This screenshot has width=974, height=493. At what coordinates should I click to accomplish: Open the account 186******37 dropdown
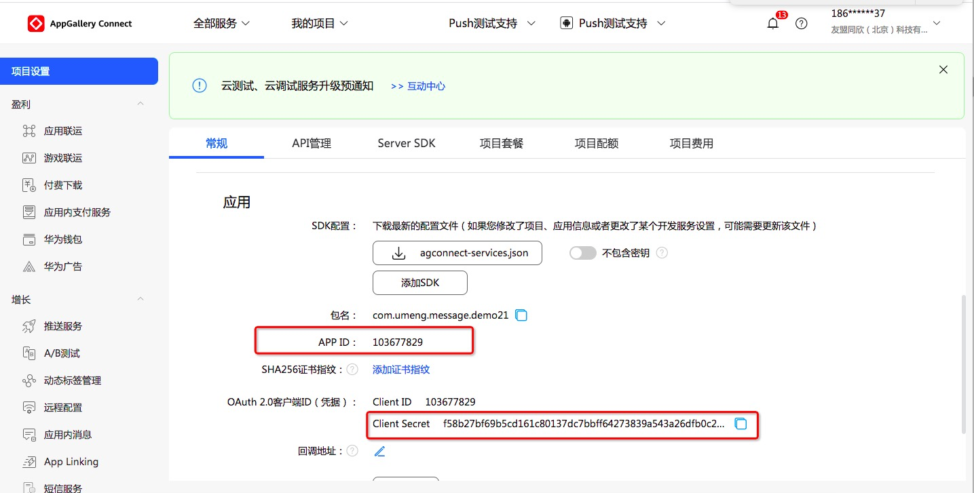886,22
